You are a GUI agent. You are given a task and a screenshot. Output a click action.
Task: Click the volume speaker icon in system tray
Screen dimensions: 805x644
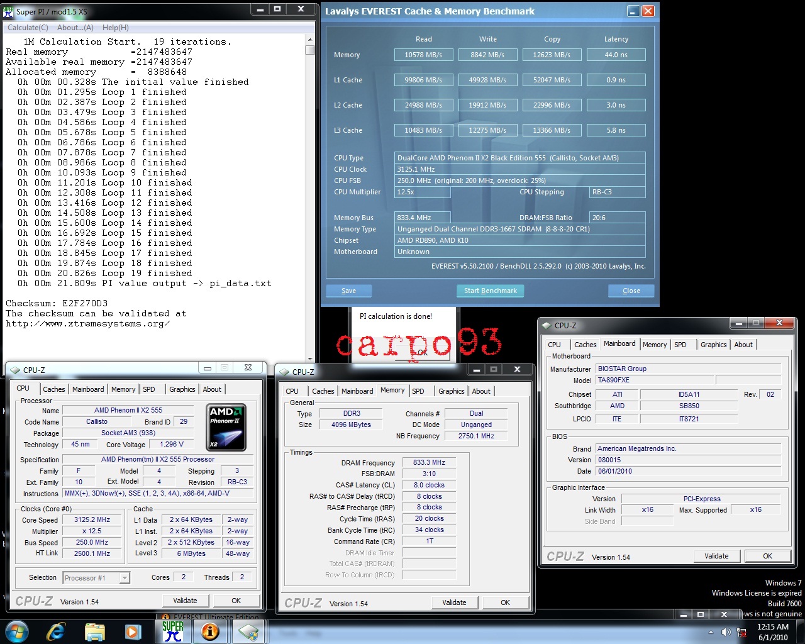click(726, 631)
